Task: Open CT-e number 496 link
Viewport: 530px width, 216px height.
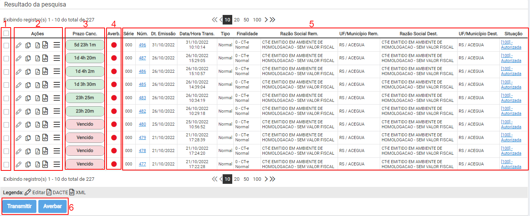Action: click(143, 45)
